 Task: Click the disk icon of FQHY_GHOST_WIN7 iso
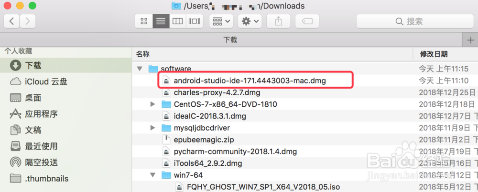click(x=180, y=187)
